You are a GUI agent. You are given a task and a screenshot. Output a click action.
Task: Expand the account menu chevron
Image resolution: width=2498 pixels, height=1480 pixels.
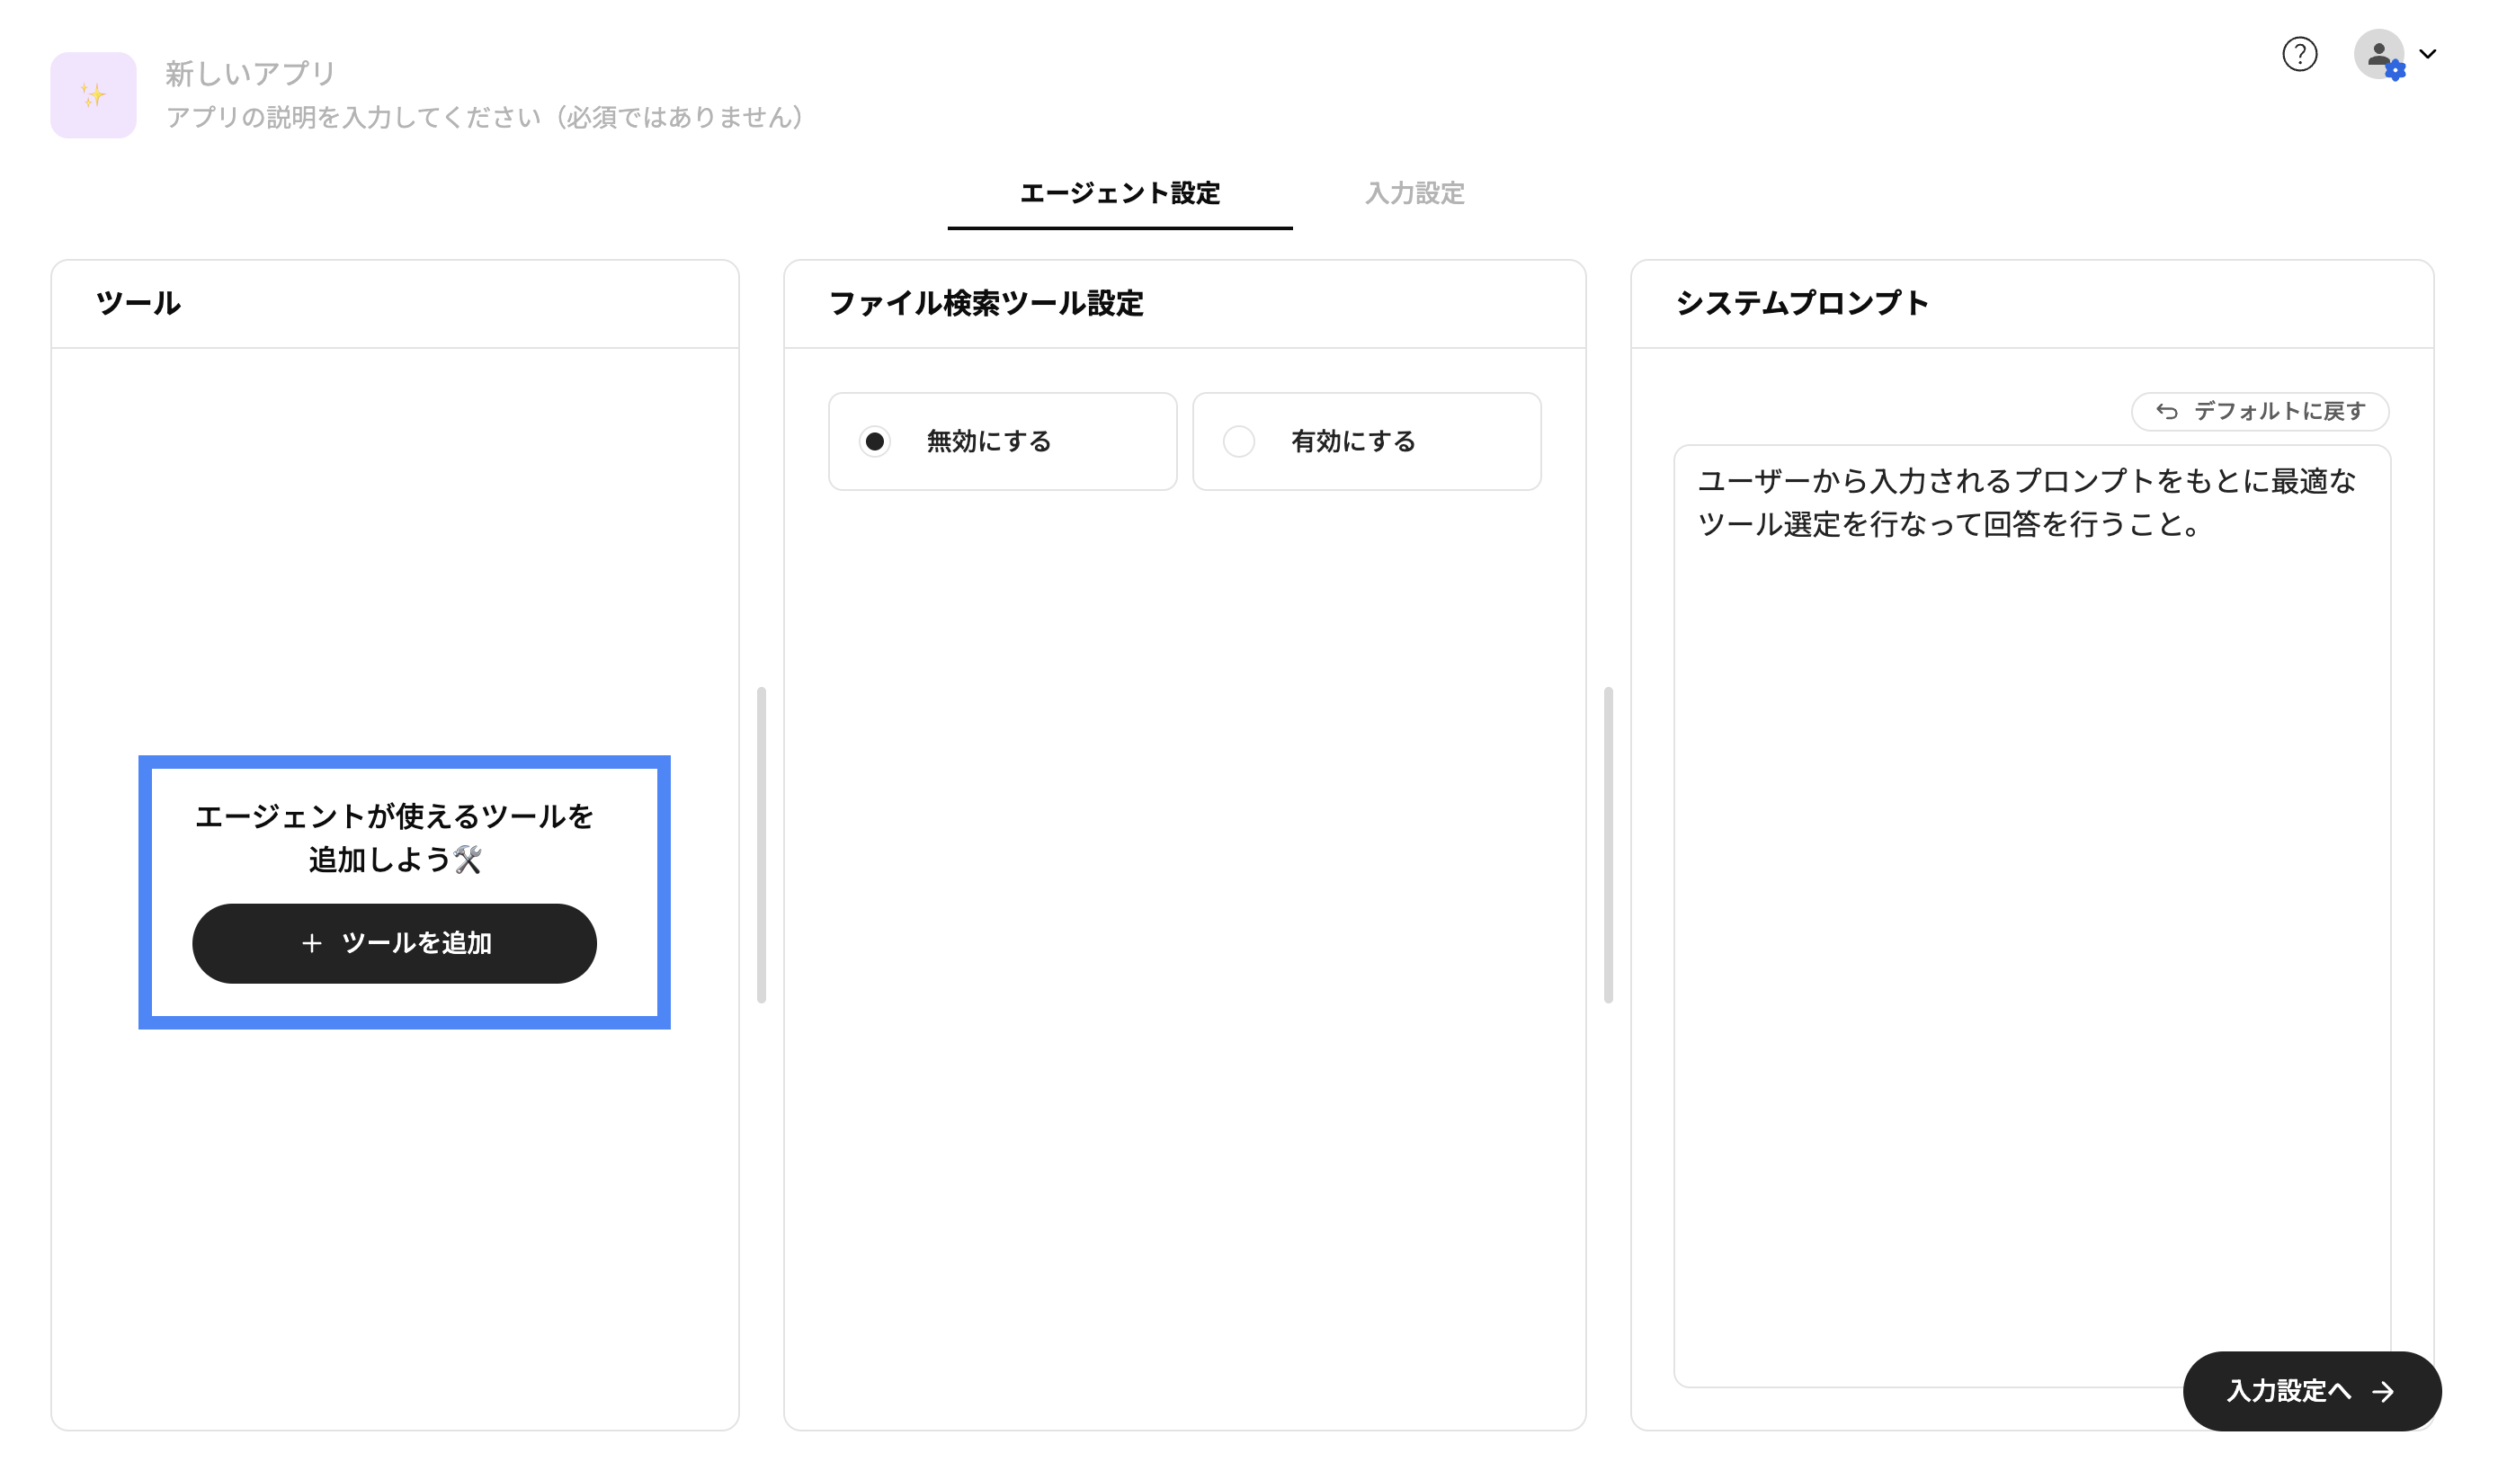click(x=2428, y=54)
